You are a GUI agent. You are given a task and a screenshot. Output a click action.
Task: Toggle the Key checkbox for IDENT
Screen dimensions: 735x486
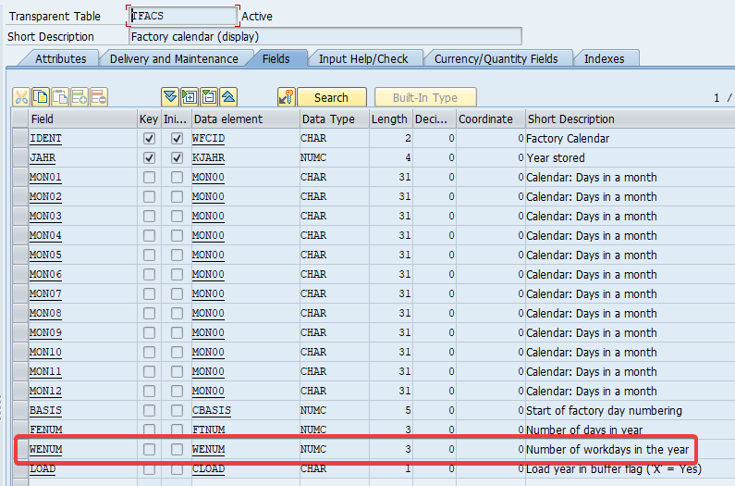[149, 138]
